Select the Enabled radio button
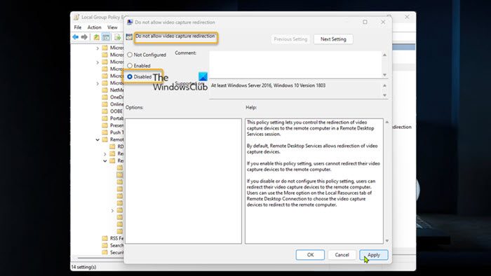The width and height of the screenshot is (491, 276). [130, 66]
